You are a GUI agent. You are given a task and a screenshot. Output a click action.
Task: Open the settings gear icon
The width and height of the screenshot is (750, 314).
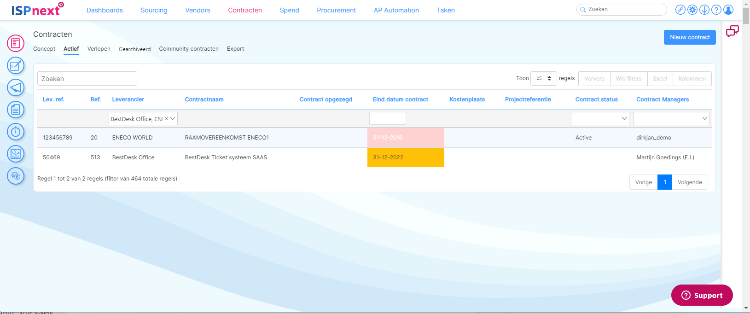tap(692, 10)
